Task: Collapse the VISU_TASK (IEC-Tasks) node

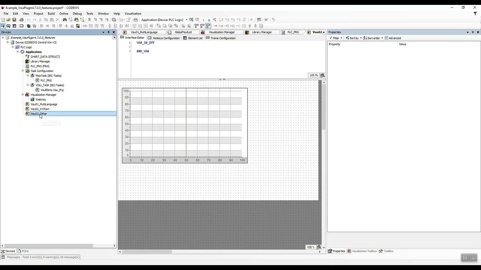Action: pos(27,85)
